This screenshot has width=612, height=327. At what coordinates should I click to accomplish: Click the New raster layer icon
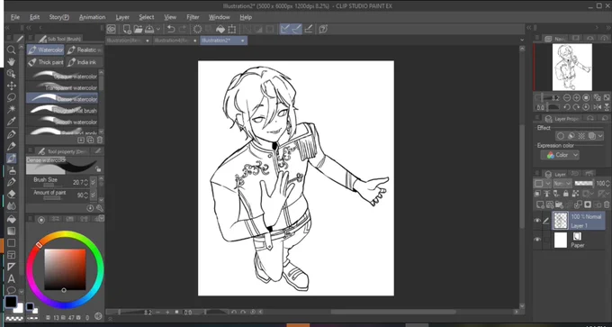pos(541,204)
